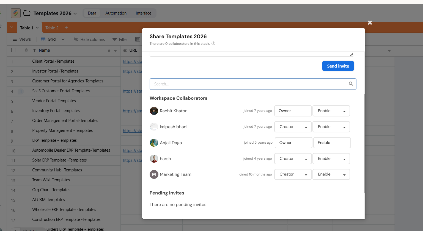Click the Hide columns eye icon
This screenshot has width=423, height=231.
pos(76,39)
